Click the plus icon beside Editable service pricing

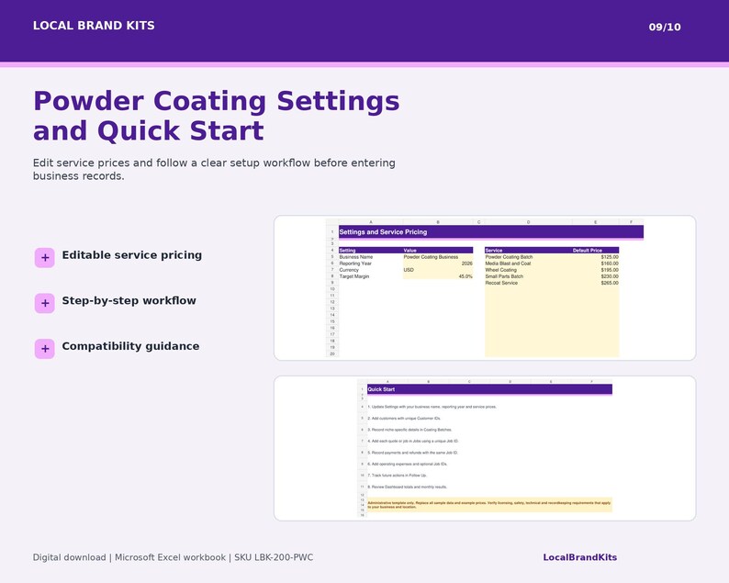click(x=45, y=258)
